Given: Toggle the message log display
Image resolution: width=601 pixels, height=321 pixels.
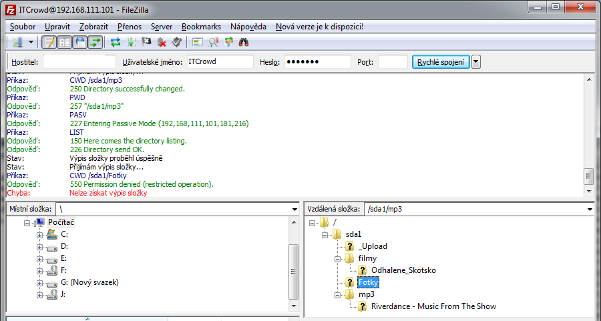Looking at the screenshot, I should pos(49,42).
